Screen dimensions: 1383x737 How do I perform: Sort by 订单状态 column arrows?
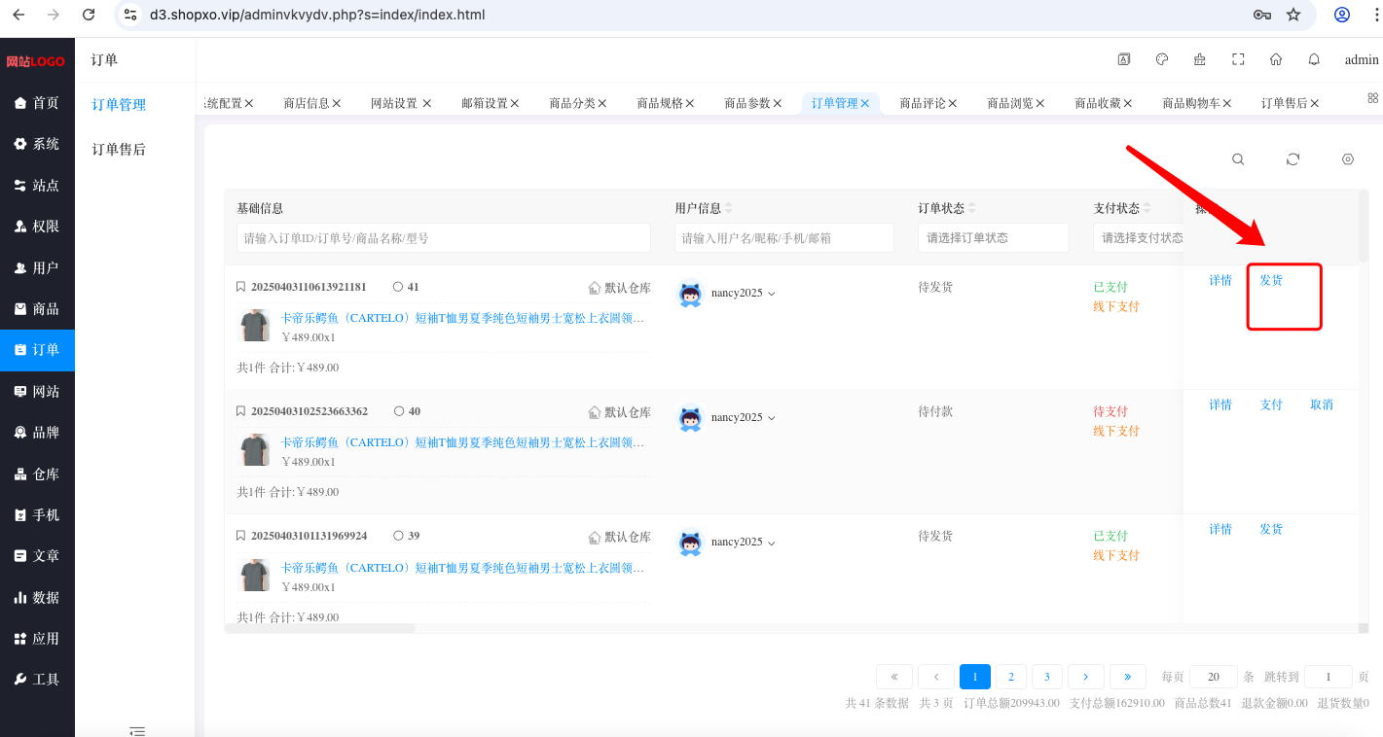971,208
